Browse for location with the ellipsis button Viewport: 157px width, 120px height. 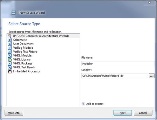click(x=152, y=76)
